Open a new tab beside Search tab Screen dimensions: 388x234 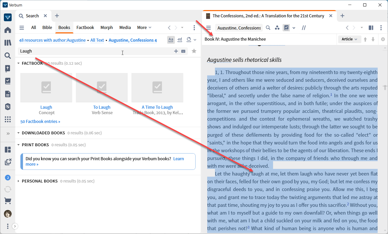click(57, 16)
